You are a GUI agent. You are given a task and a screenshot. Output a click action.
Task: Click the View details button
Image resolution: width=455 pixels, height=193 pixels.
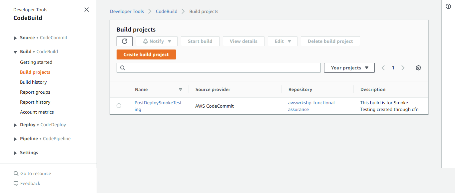[x=243, y=41]
